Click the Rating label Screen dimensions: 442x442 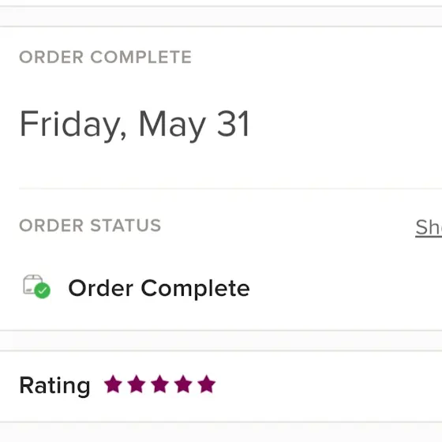(x=55, y=385)
